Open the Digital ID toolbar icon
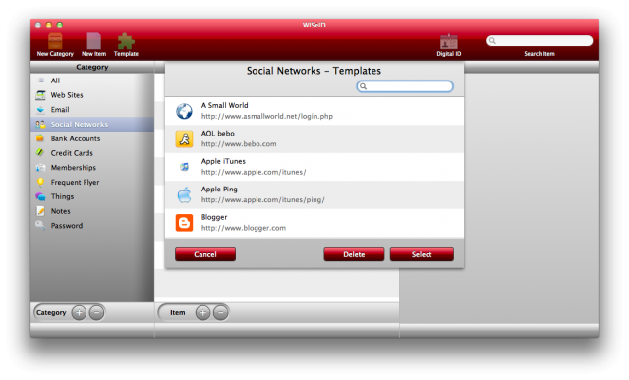This screenshot has height=380, width=629. coord(448,41)
